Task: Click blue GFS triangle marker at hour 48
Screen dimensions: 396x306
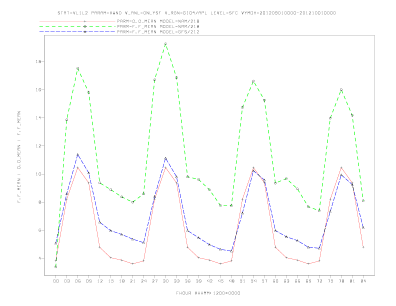Action: [231, 251]
